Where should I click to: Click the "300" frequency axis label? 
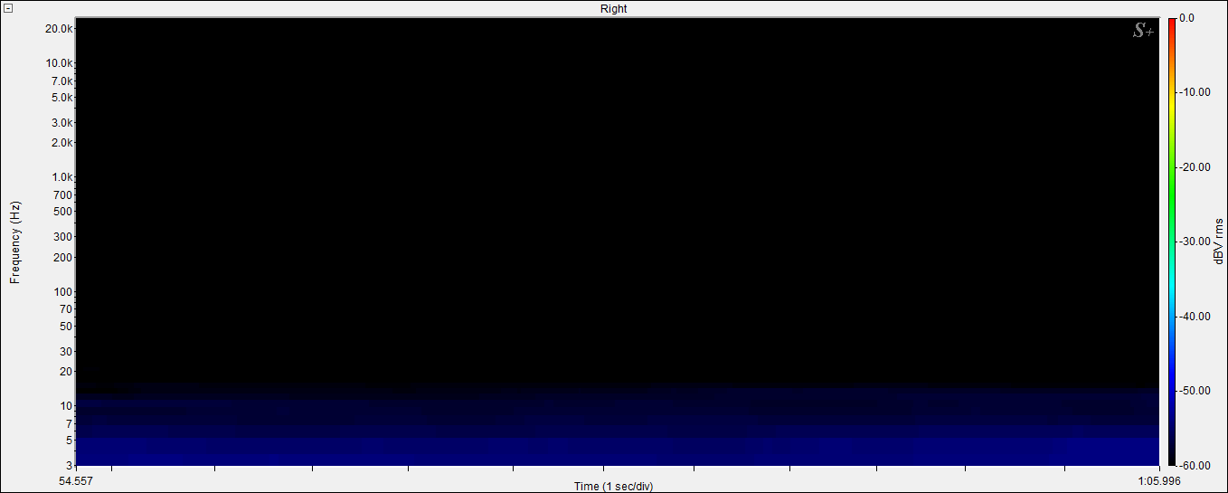coord(63,237)
